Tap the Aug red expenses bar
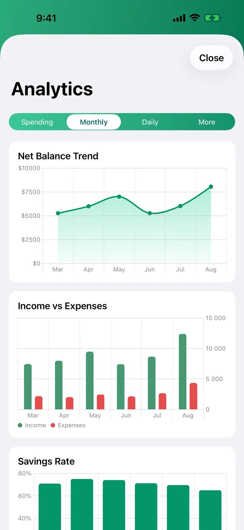 (x=194, y=396)
